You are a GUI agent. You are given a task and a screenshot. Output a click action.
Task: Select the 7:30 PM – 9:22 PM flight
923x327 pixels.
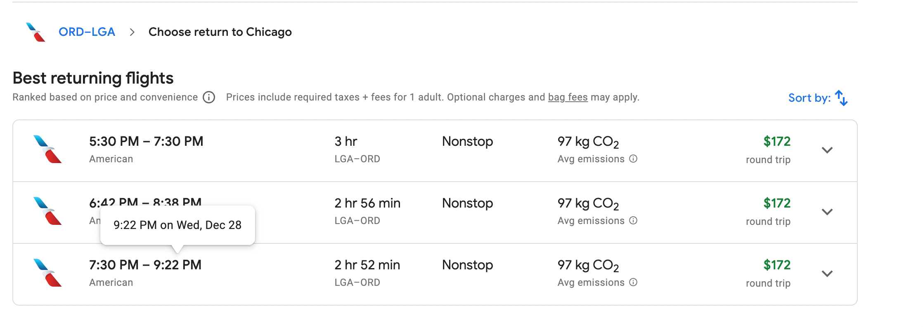(x=145, y=265)
